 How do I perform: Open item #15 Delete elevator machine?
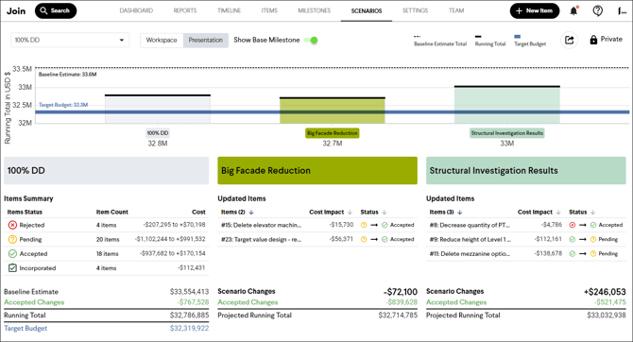(x=261, y=225)
